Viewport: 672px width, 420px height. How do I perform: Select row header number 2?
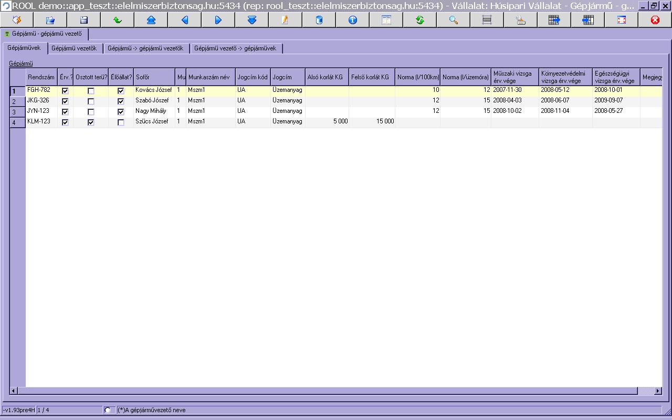[18, 102]
